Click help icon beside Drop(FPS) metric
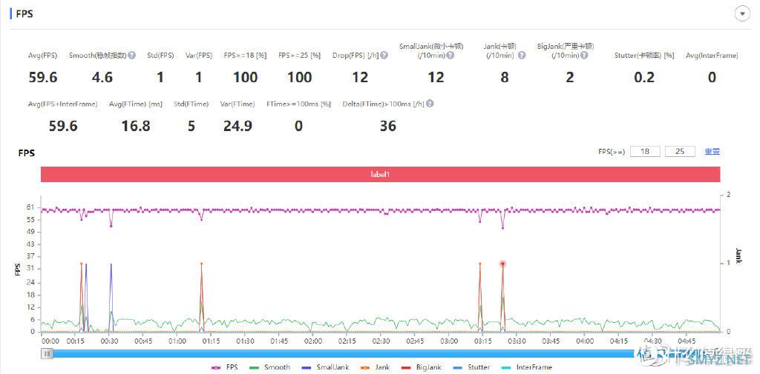This screenshot has width=760, height=374. (x=384, y=56)
